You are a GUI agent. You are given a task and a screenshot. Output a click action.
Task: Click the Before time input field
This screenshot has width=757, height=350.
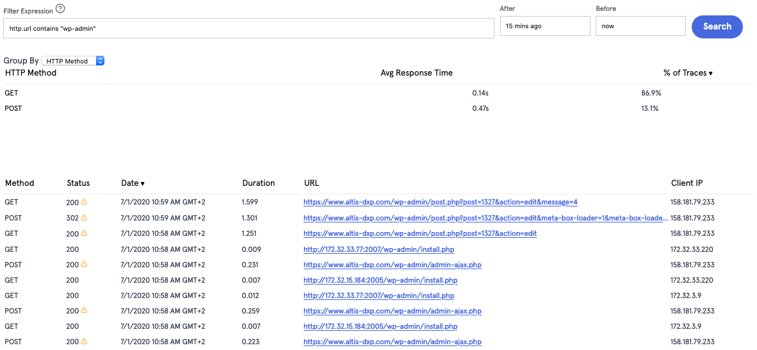point(640,26)
